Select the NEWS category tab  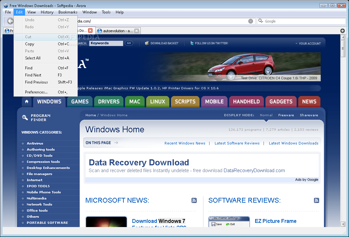[309, 101]
